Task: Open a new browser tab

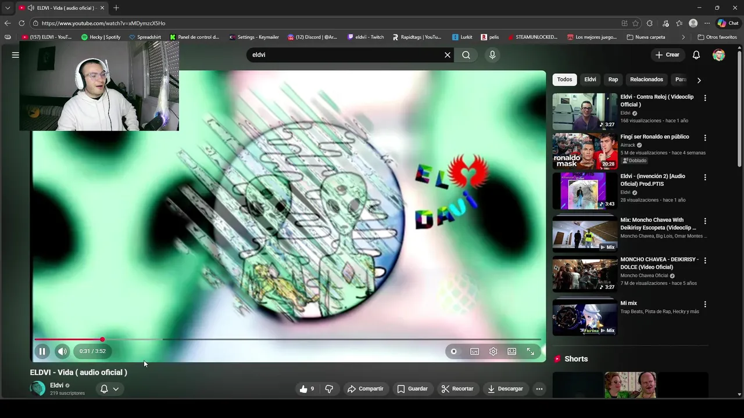Action: 116,8
